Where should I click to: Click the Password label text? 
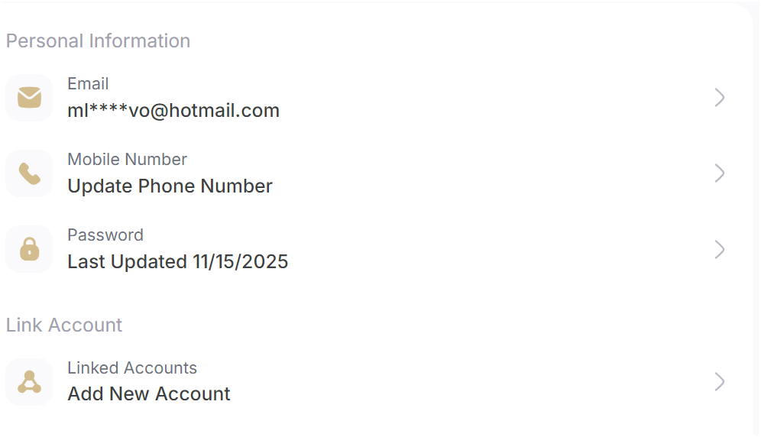[105, 235]
